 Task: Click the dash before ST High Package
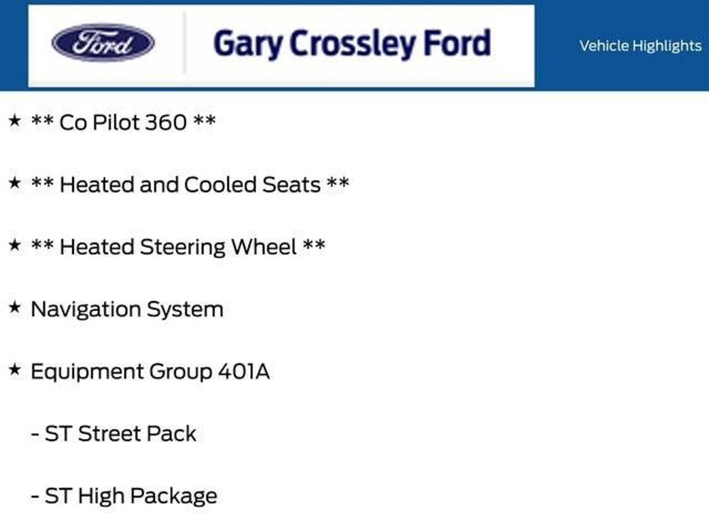tap(35, 497)
